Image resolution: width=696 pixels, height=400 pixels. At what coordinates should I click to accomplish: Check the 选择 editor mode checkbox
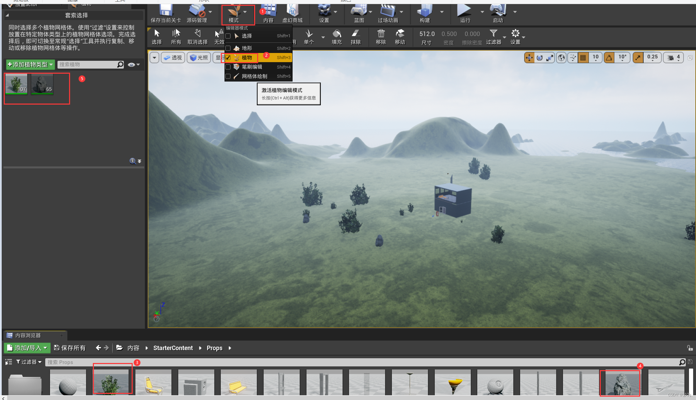coord(228,36)
